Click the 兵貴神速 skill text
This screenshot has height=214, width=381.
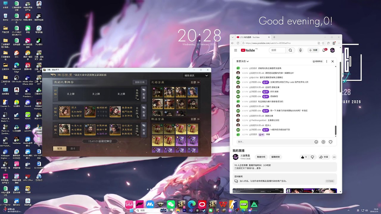(127, 116)
